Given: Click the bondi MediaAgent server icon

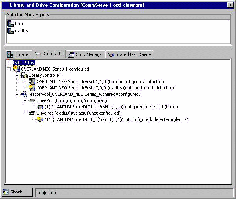Looking at the screenshot, I should coord(10,24).
